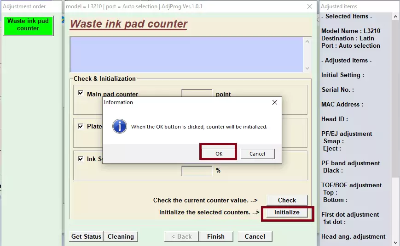
Task: Click the disabled Back button
Action: (181, 236)
